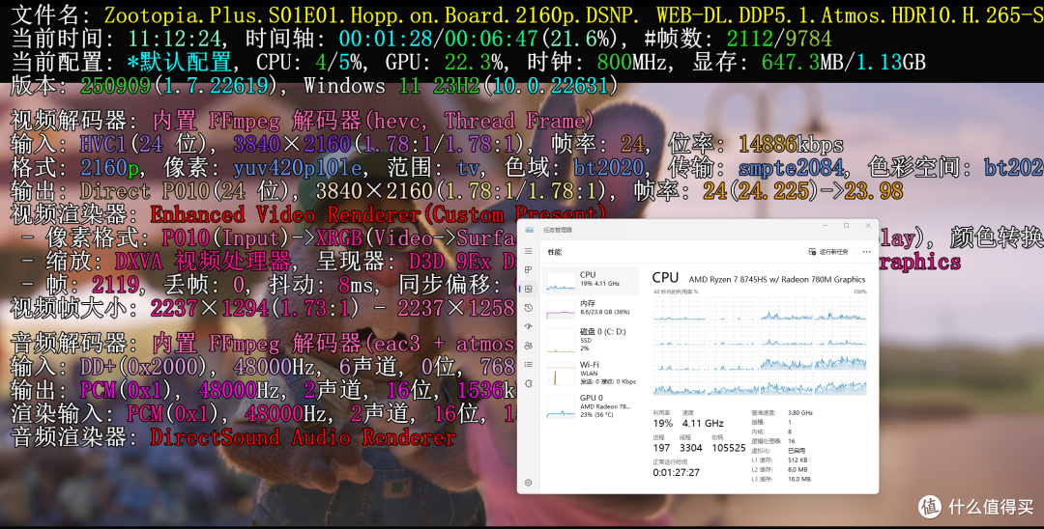The width and height of the screenshot is (1044, 529).
Task: Click the handle count value 105525
Action: [x=729, y=448]
